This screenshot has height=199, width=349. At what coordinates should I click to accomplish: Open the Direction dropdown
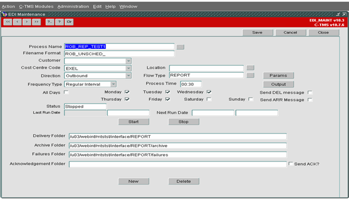(x=129, y=76)
